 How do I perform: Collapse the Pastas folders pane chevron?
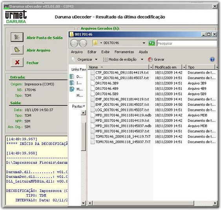pos(84,106)
